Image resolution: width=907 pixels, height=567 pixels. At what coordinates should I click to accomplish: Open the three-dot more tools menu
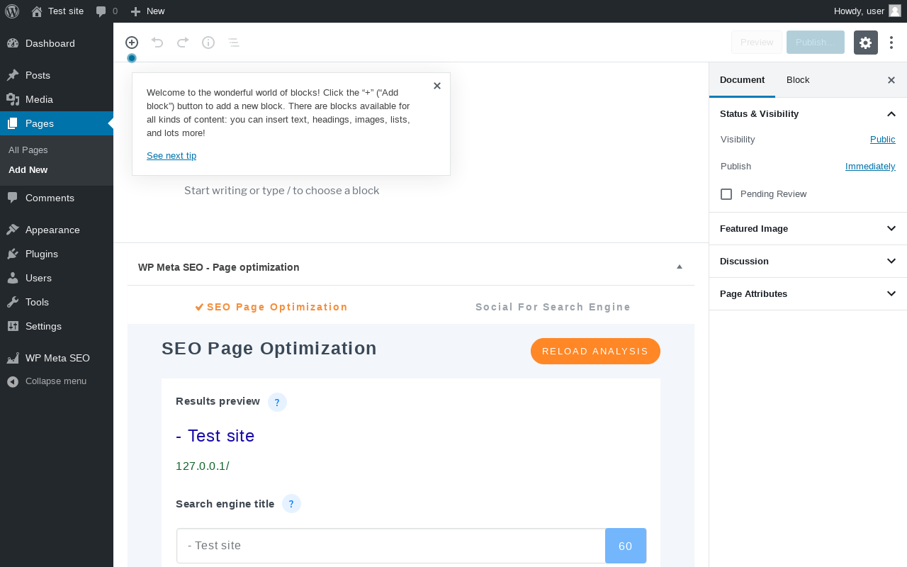(891, 43)
